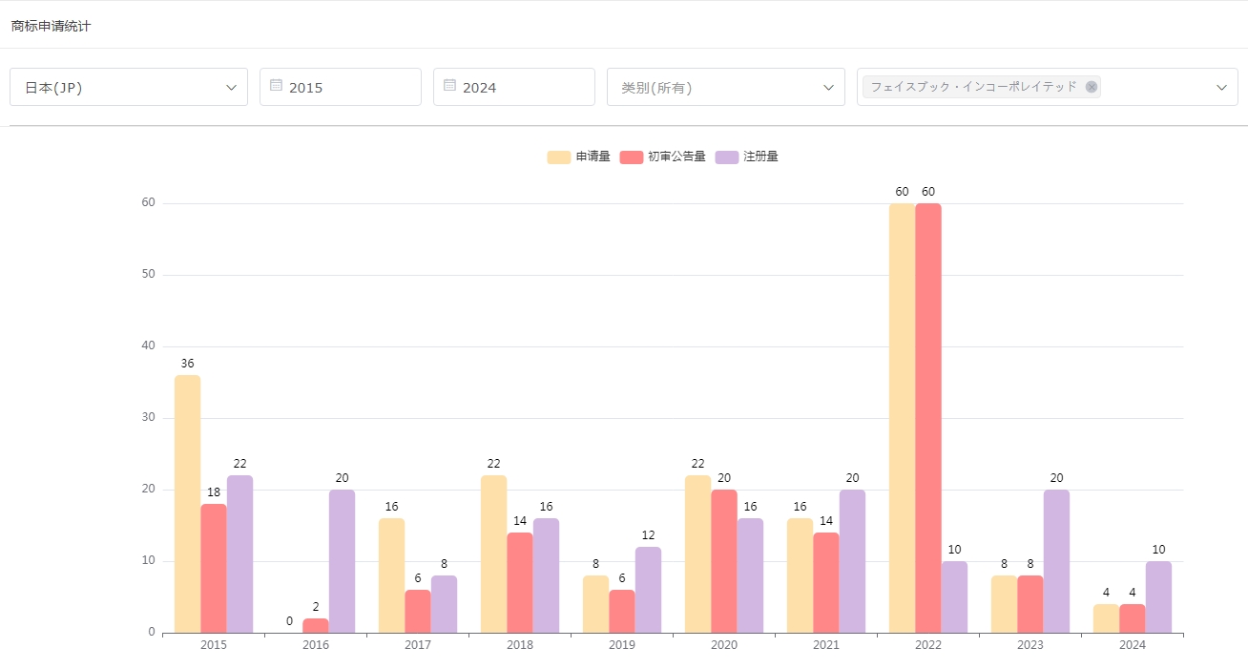Toggle the 申请量 legend series
Screen dimensions: 1248x669
tap(579, 157)
